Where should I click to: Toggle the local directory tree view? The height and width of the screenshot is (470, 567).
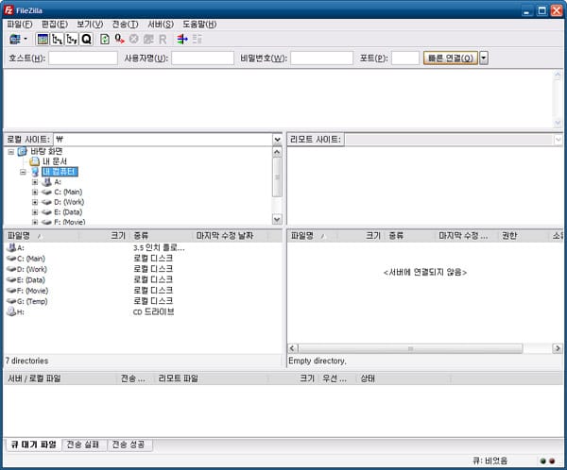coord(57,40)
